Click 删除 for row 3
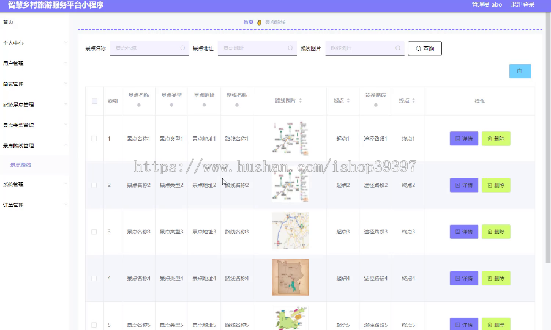551x330 pixels. pos(496,232)
